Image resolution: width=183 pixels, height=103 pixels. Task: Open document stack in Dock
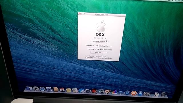tap(156, 94)
